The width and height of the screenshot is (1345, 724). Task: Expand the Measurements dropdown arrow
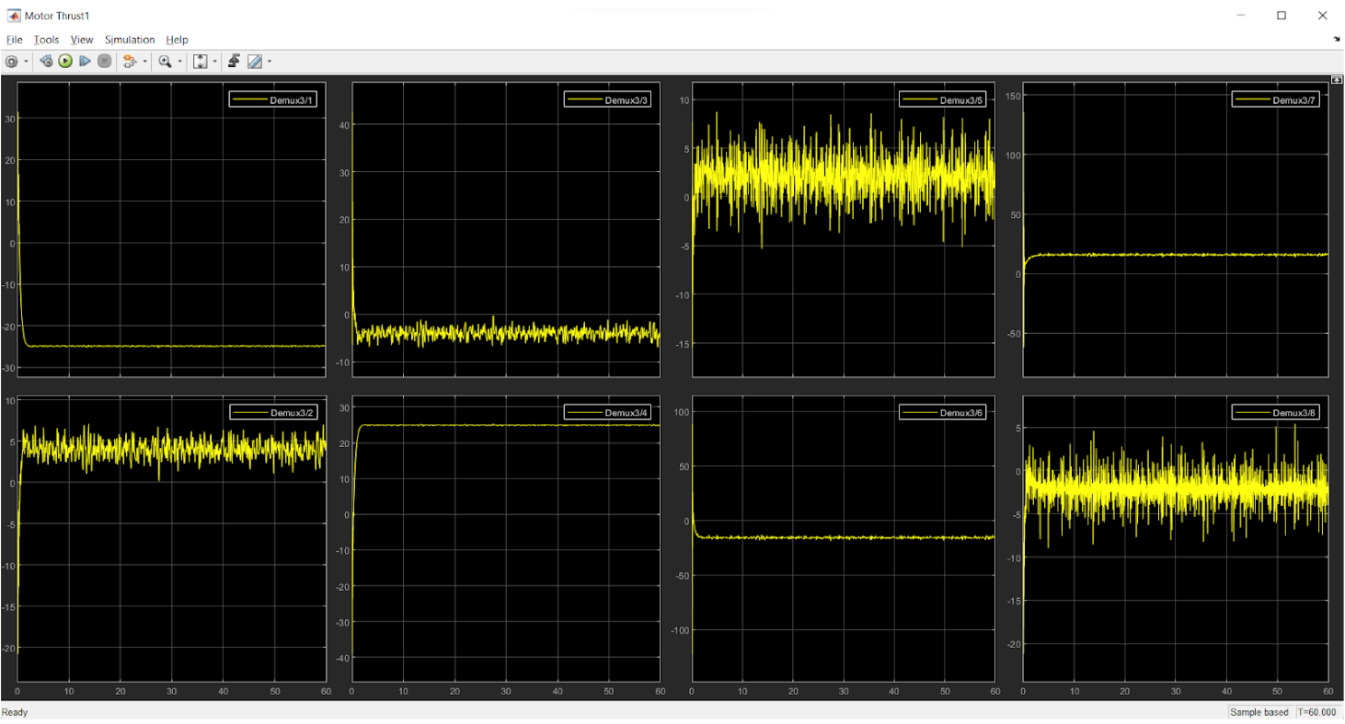(270, 62)
